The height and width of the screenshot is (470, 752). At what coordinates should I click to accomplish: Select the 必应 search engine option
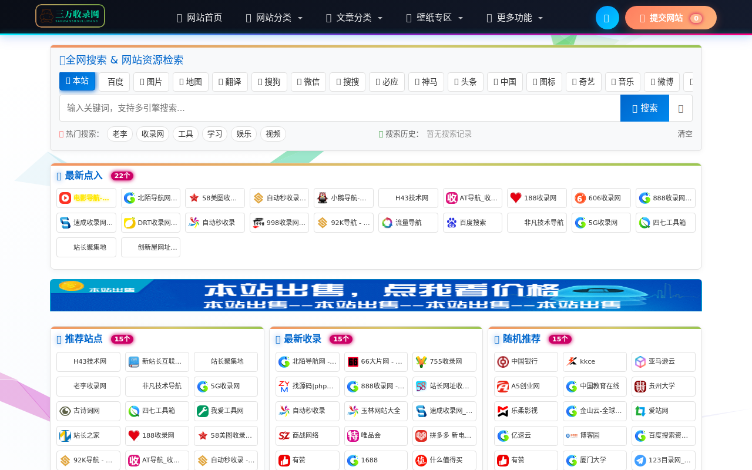coord(387,82)
